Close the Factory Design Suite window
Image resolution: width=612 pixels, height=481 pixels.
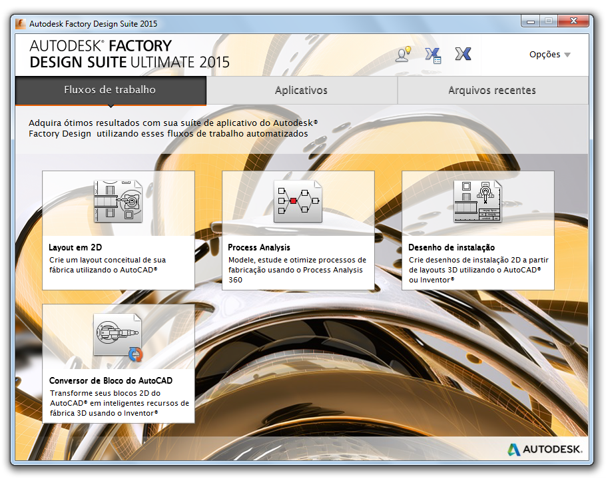(x=573, y=21)
